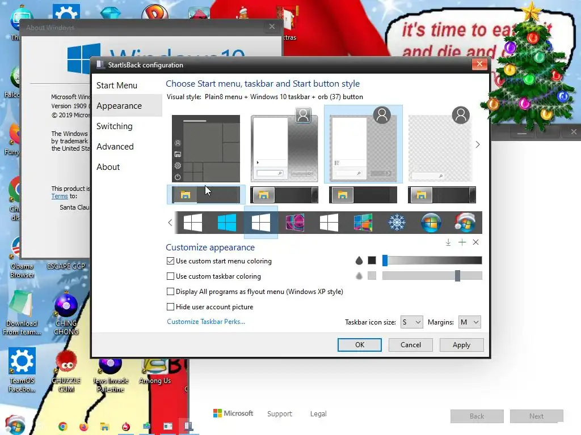Click the start menu opacity slider
This screenshot has width=581, height=435.
click(x=432, y=261)
